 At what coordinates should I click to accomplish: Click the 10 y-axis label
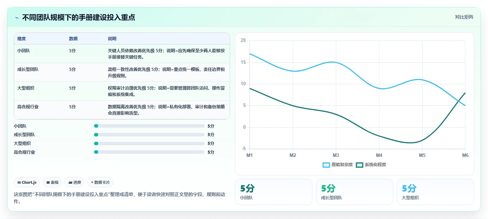click(243, 84)
